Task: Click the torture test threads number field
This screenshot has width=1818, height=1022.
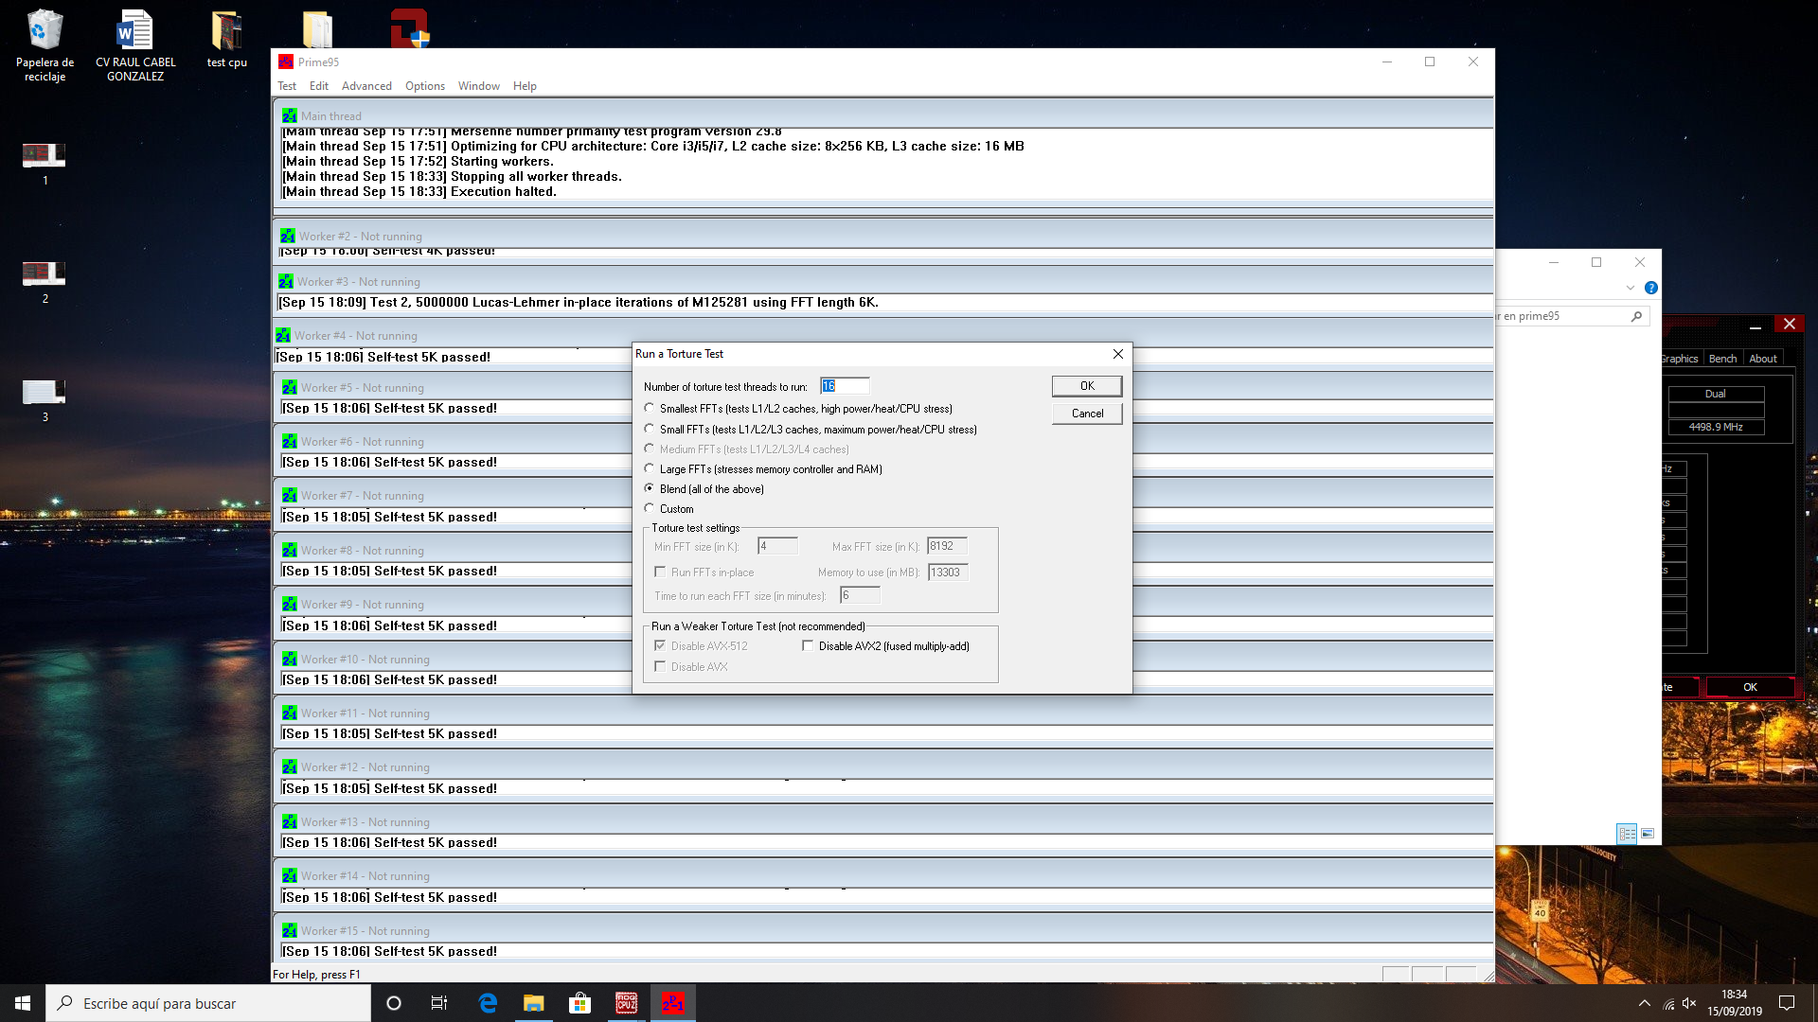Action: click(x=844, y=386)
